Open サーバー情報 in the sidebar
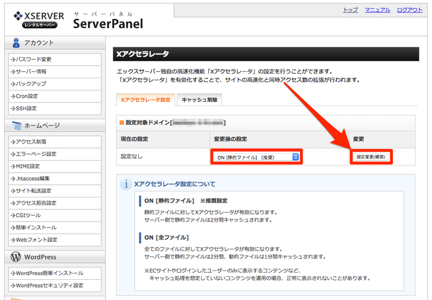The height and width of the screenshot is (300, 432). pyautogui.click(x=55, y=72)
